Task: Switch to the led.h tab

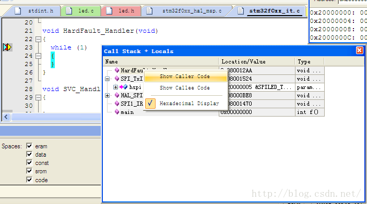Action: 121,11
